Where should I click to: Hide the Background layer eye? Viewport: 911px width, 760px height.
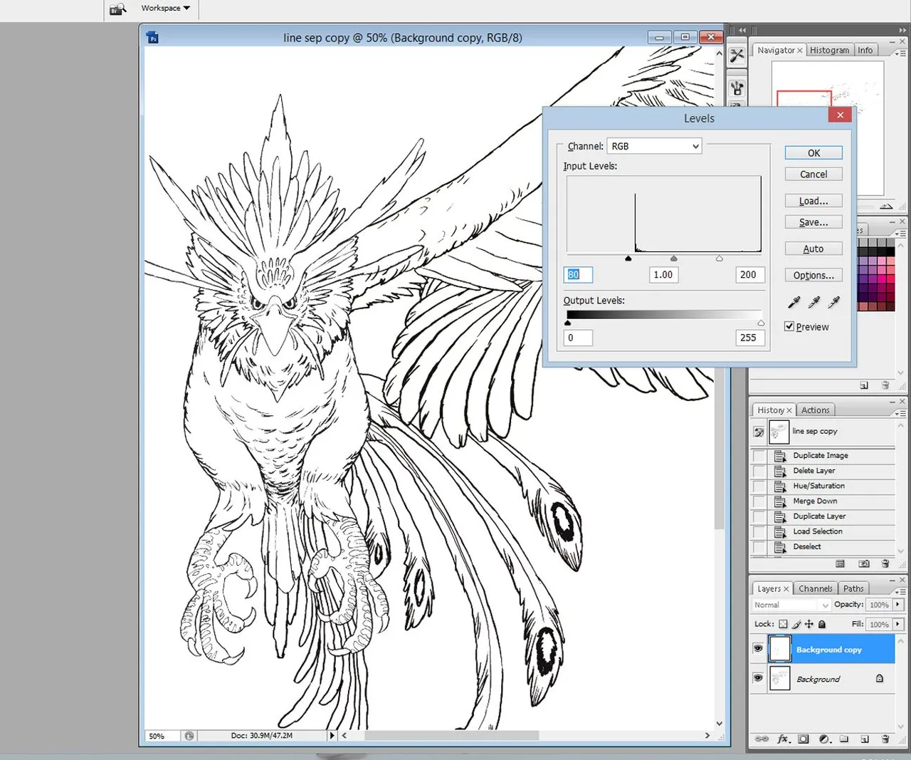pyautogui.click(x=758, y=678)
